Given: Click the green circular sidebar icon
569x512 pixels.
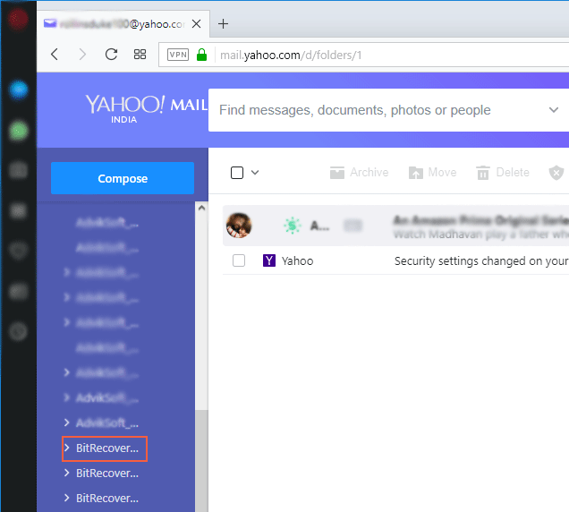Looking at the screenshot, I should 18,131.
